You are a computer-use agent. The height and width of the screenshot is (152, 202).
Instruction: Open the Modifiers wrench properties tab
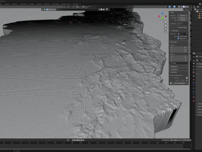tap(194, 83)
